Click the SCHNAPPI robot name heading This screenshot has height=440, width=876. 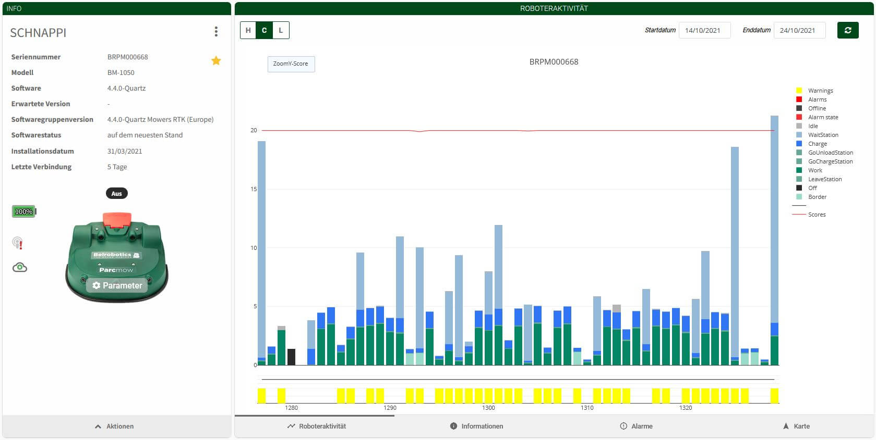pos(38,33)
